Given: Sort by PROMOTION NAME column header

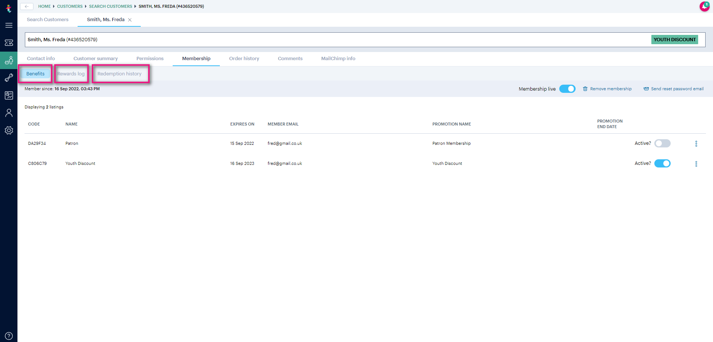Looking at the screenshot, I should [x=452, y=124].
